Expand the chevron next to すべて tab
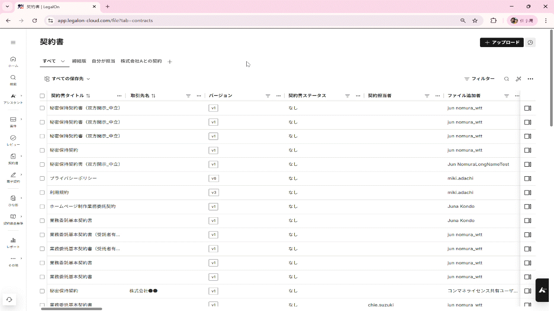Screen dimensions: 554x311 point(63,61)
